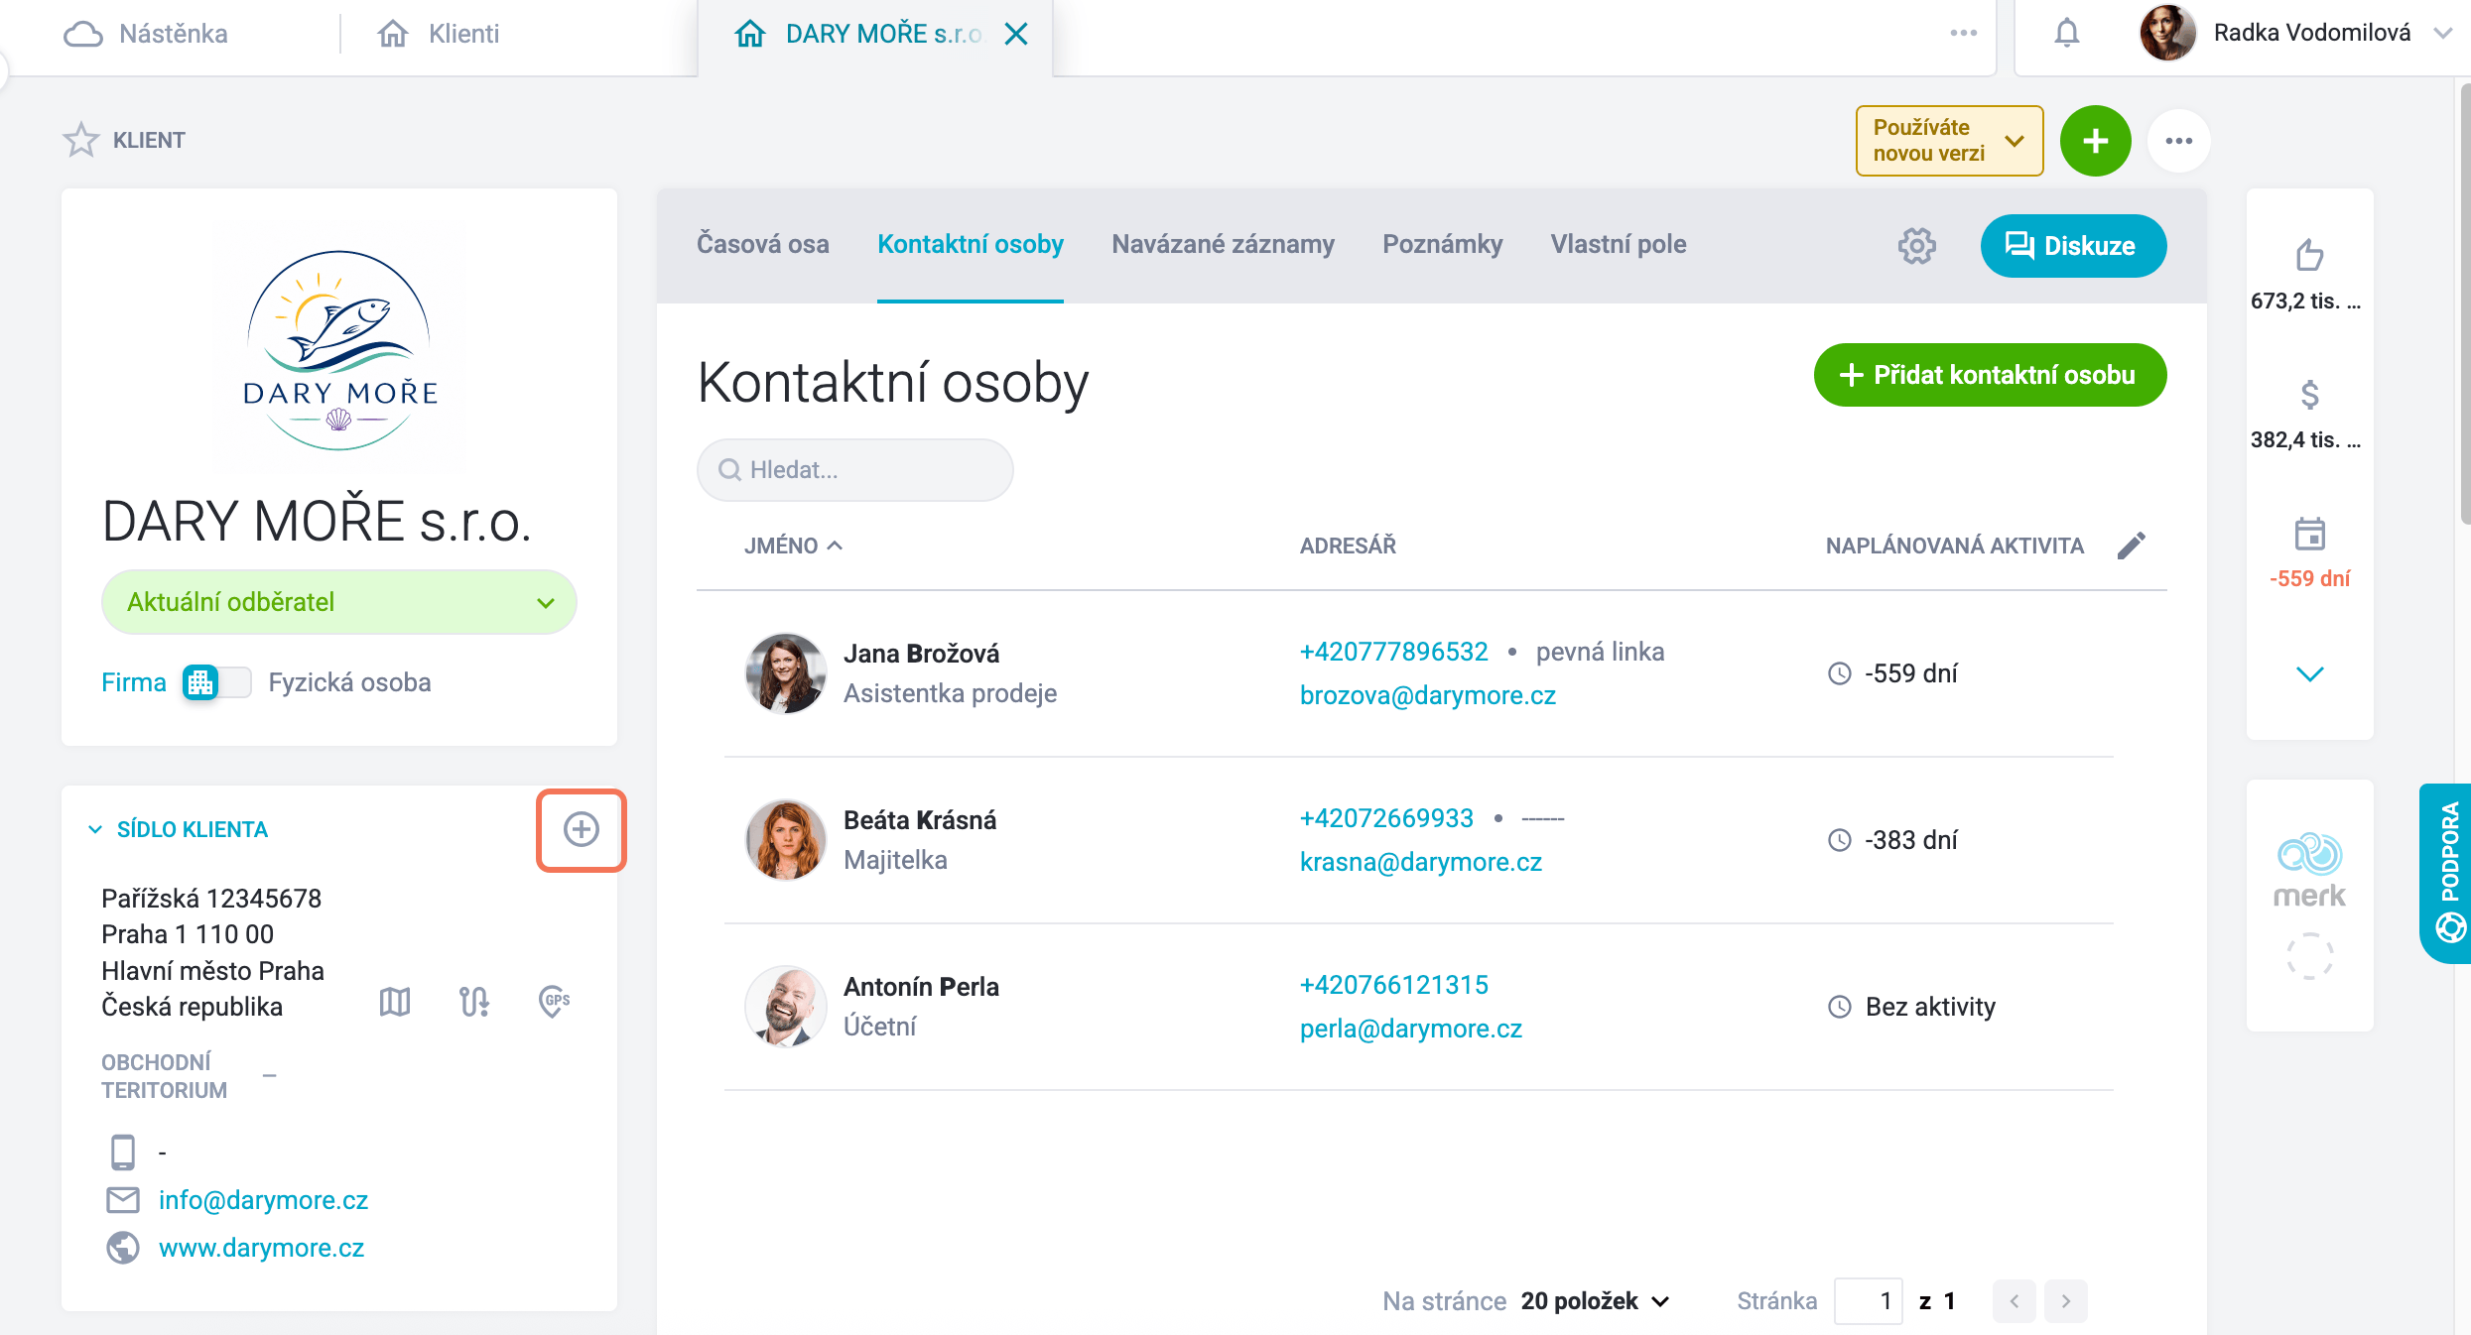
Task: Click the vertical scrollbar on the right
Action: point(2465,303)
